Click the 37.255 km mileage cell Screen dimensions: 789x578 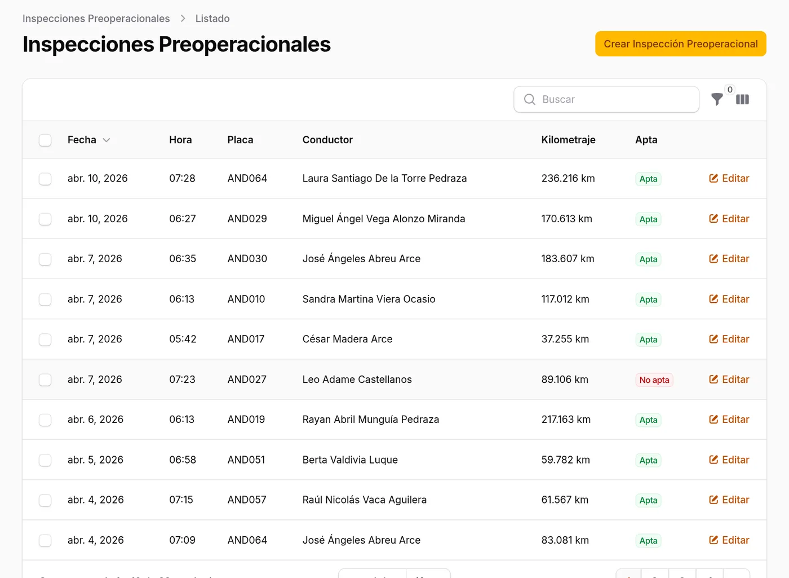pyautogui.click(x=565, y=339)
